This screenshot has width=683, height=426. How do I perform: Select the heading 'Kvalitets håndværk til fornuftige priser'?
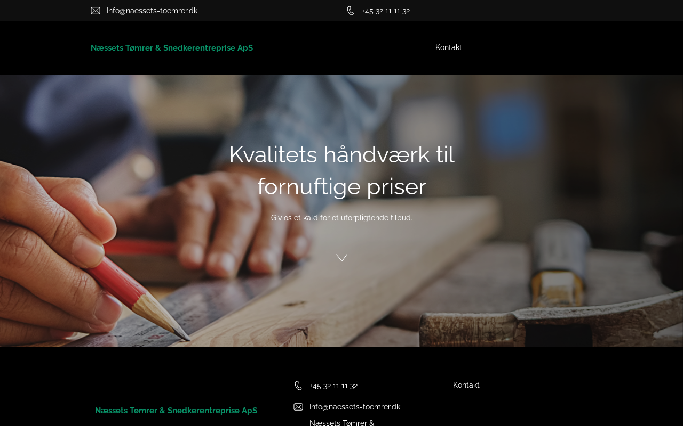[x=341, y=170]
